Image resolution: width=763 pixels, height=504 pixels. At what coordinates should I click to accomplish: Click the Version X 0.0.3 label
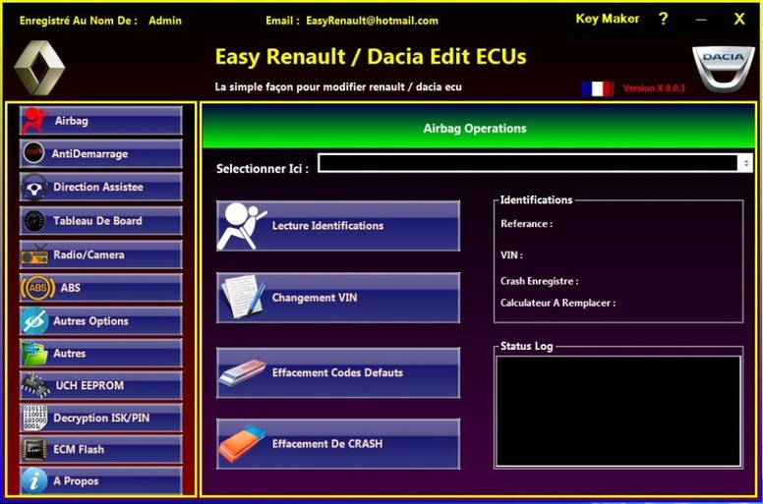click(x=654, y=88)
